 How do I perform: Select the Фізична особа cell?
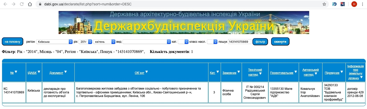[x=231, y=92]
